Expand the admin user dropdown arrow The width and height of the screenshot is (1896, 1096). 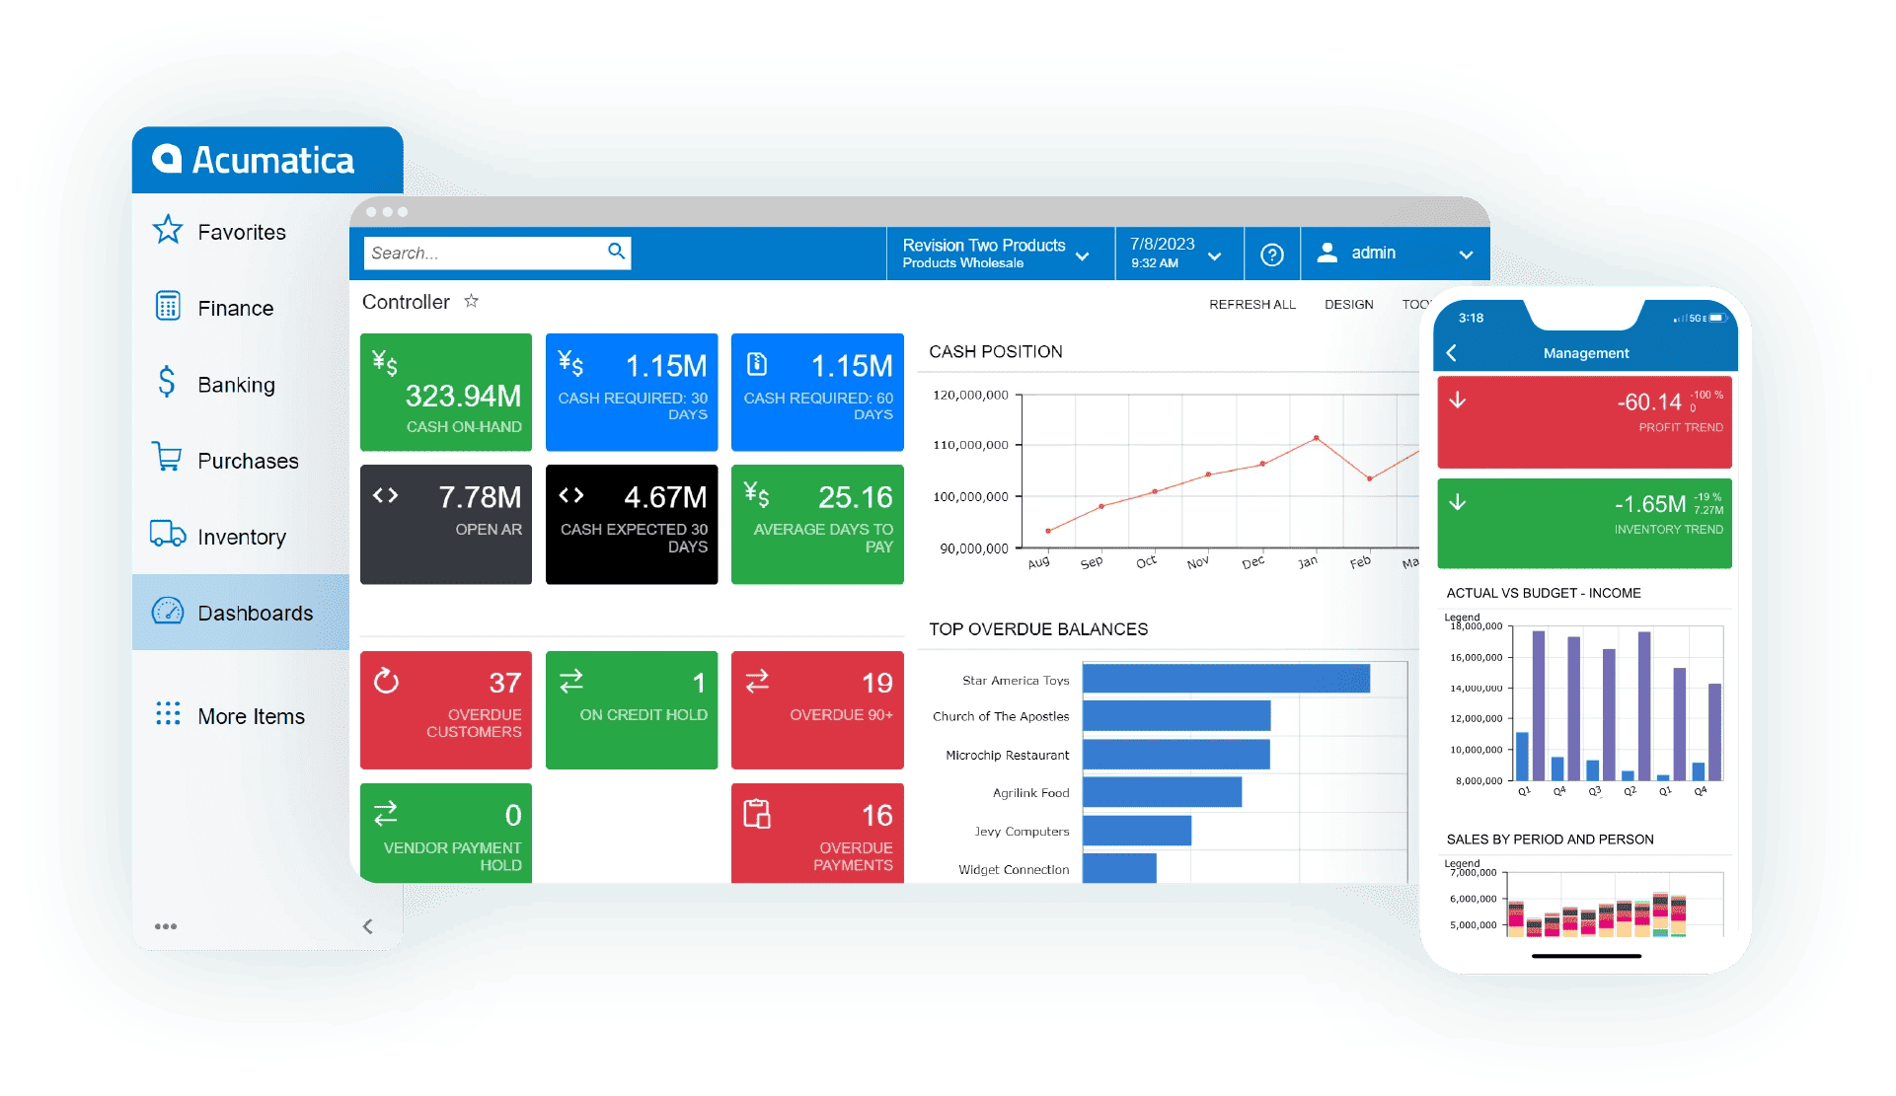tap(1466, 255)
